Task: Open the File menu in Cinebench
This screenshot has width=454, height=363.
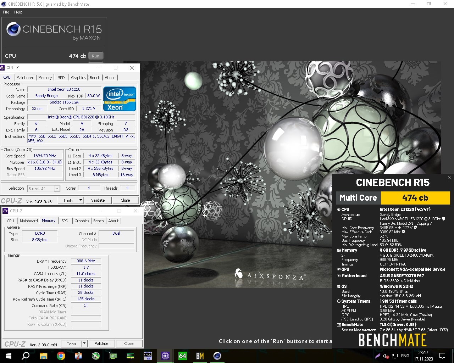Action: (x=6, y=12)
